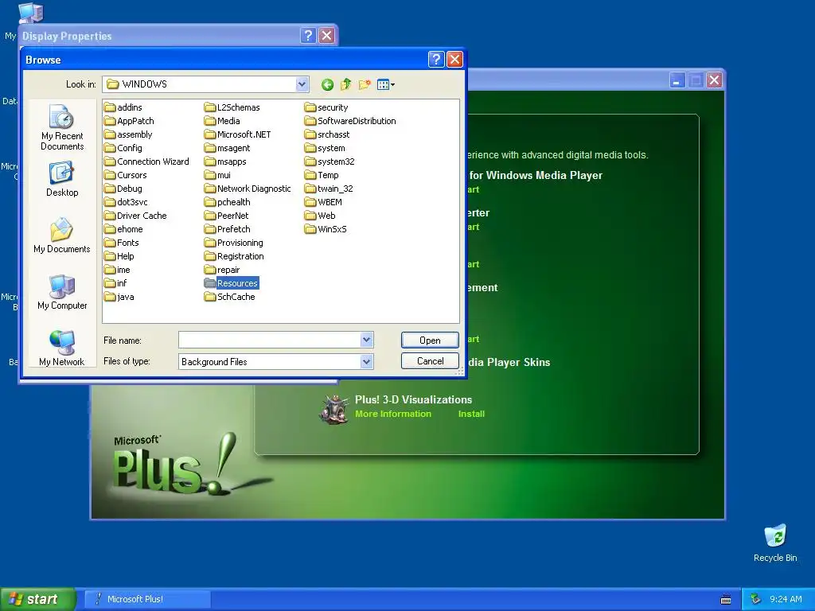Select the L2Schemas folder name
The width and height of the screenshot is (815, 611).
[239, 107]
